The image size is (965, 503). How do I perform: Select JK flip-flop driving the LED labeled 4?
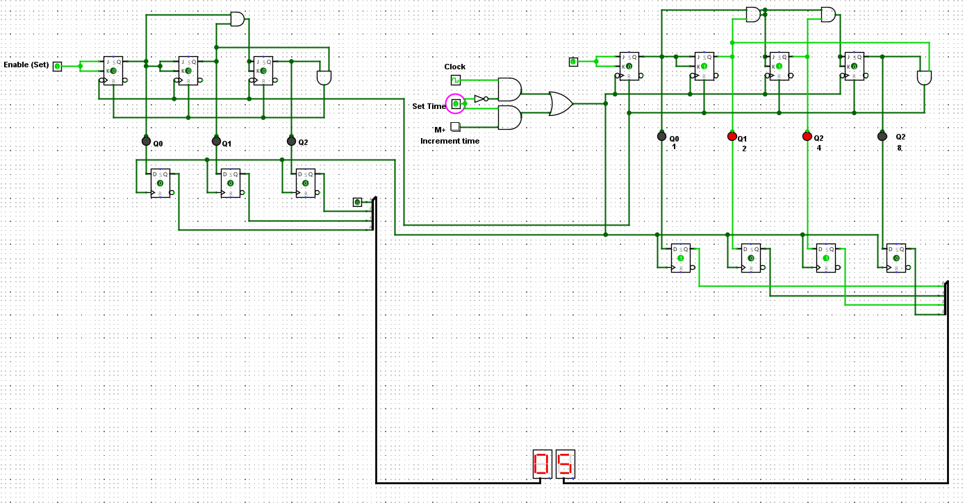780,66
